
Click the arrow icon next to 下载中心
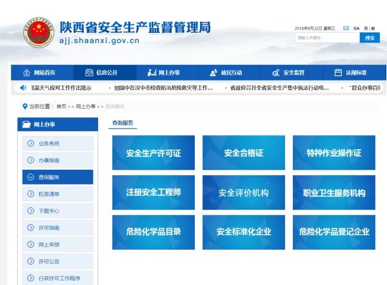(30, 210)
